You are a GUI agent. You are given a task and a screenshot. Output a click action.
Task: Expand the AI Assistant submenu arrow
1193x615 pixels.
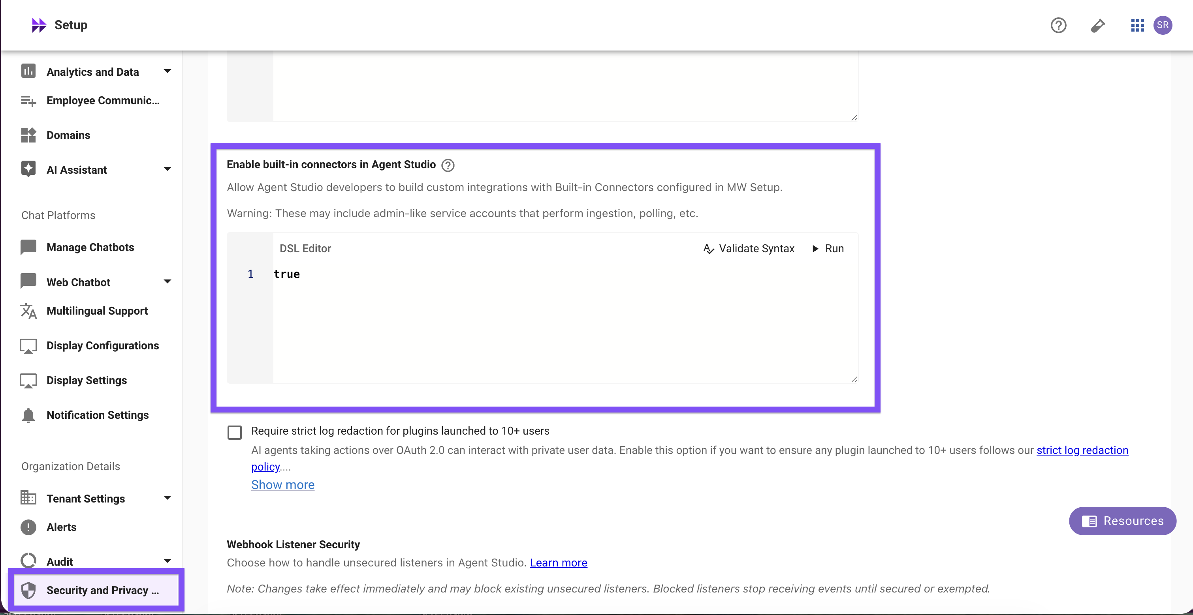coord(167,169)
